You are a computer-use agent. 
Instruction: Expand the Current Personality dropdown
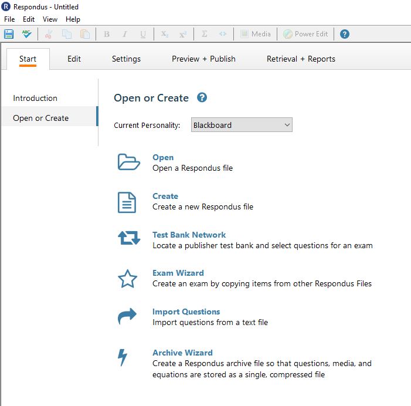pyautogui.click(x=242, y=125)
